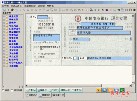Go to previous record green arrow

95,10
